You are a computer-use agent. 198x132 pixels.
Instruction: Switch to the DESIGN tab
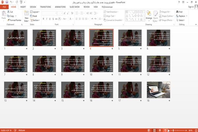click(33, 7)
